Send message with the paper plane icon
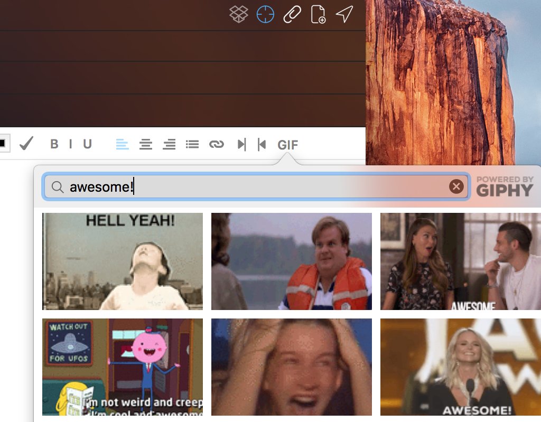This screenshot has height=422, width=541. pyautogui.click(x=344, y=14)
